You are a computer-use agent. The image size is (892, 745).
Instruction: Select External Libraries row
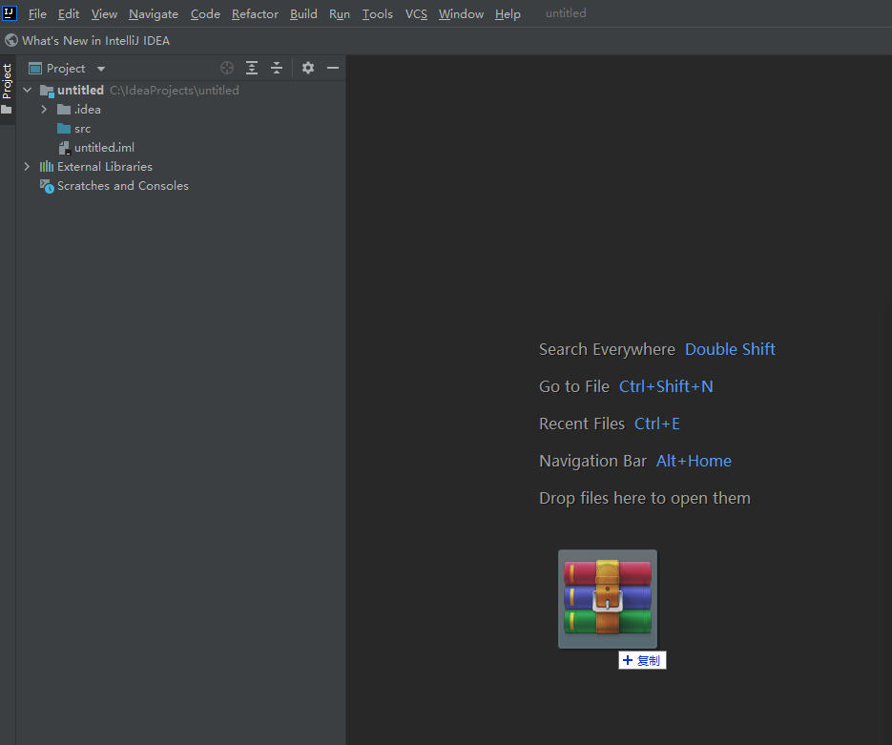click(181, 167)
